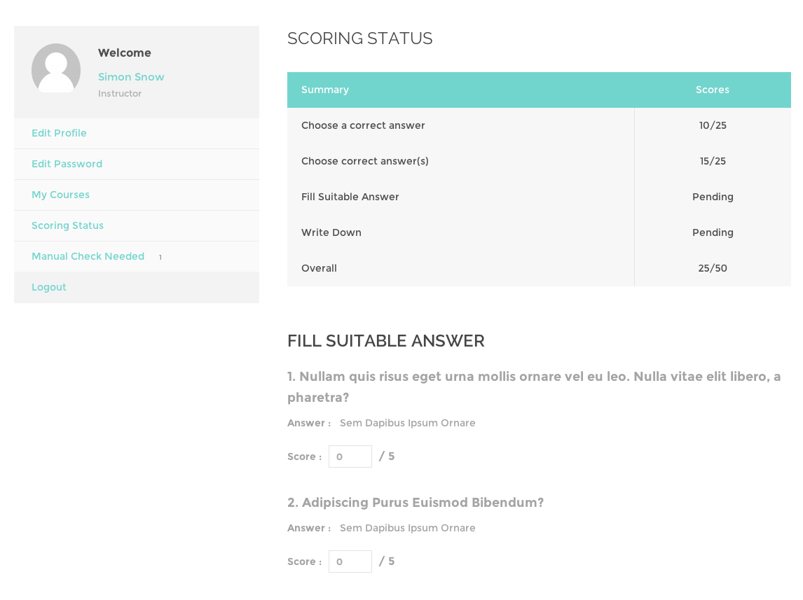
Task: Log out using the Logout link
Action: click(x=49, y=287)
